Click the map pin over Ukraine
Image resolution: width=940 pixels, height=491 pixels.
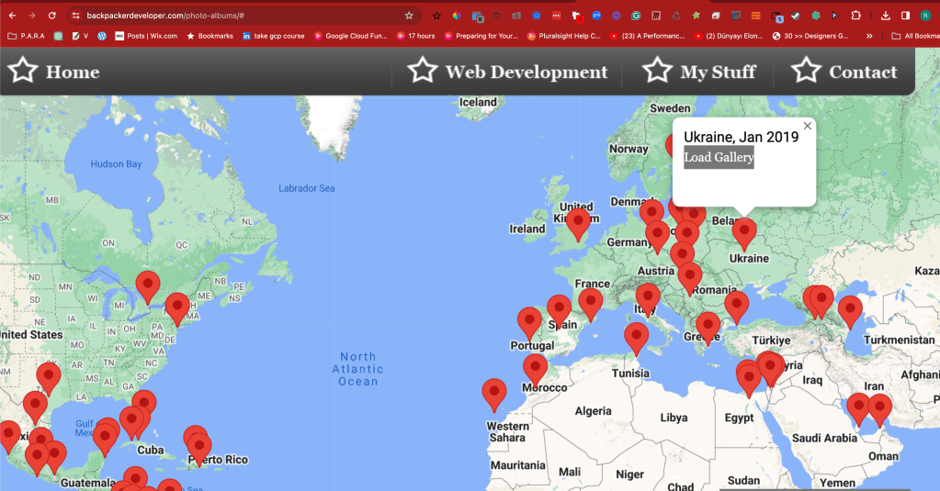click(x=744, y=234)
